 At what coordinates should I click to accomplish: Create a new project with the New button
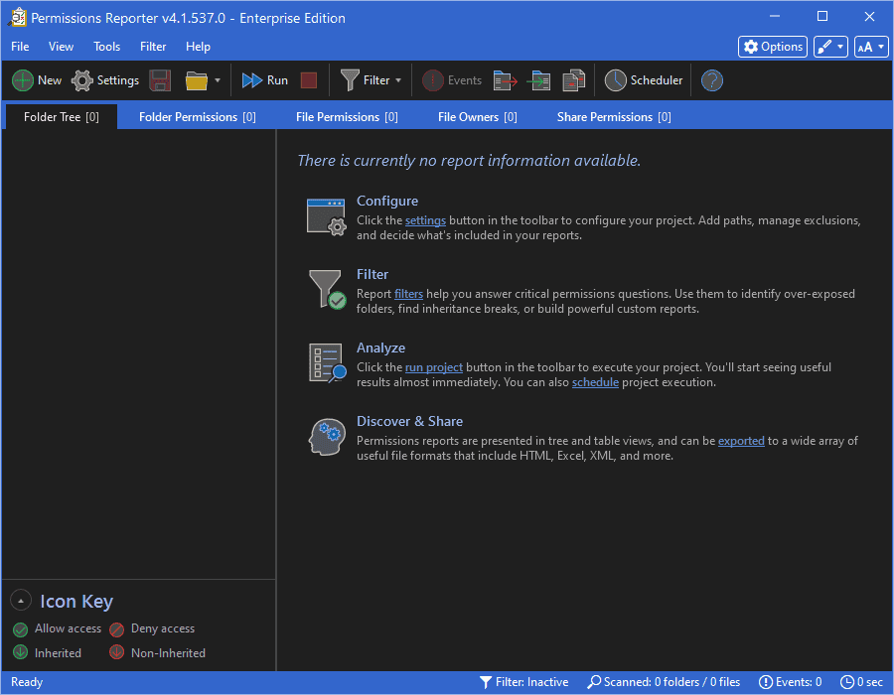[37, 80]
